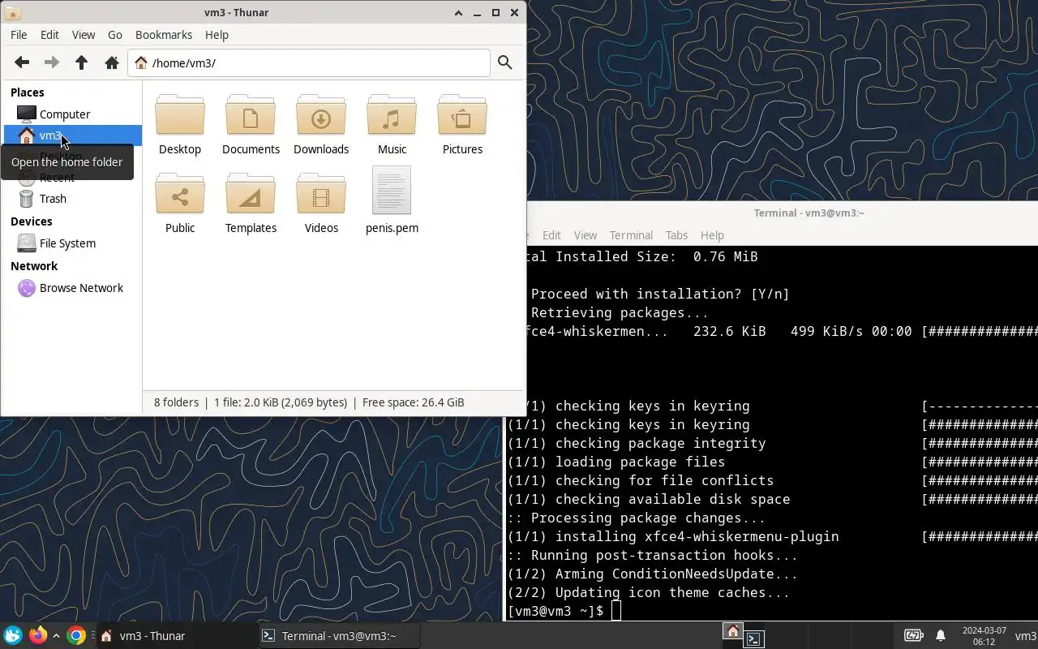Select the Videos folder icon

coord(321,193)
